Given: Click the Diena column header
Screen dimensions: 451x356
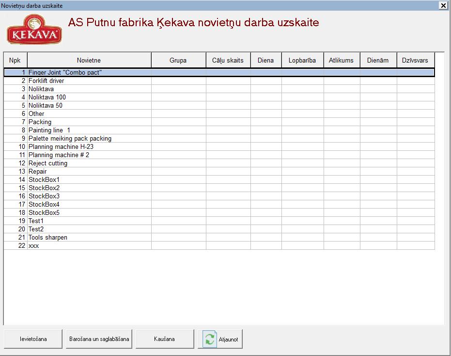Looking at the screenshot, I should coord(266,60).
